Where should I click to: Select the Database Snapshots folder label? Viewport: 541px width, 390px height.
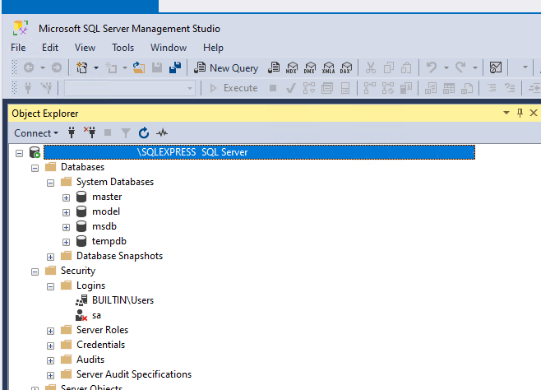click(119, 256)
